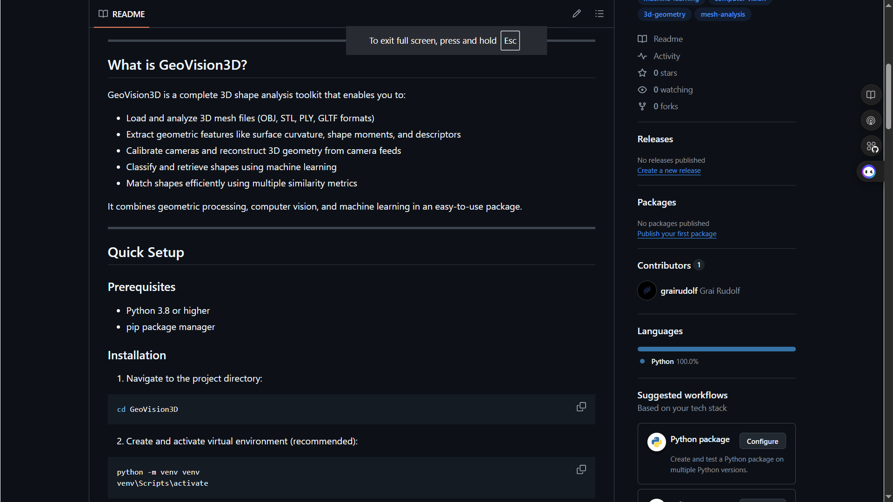Open the Releases heading link
Viewport: 893px width, 502px height.
coord(655,139)
